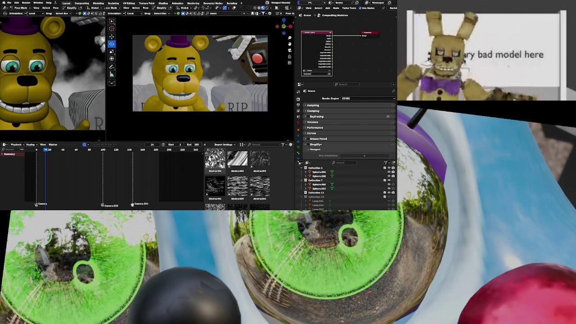Select the Scale tool in viewport toolbar
This screenshot has height=324, width=576.
coord(112,51)
